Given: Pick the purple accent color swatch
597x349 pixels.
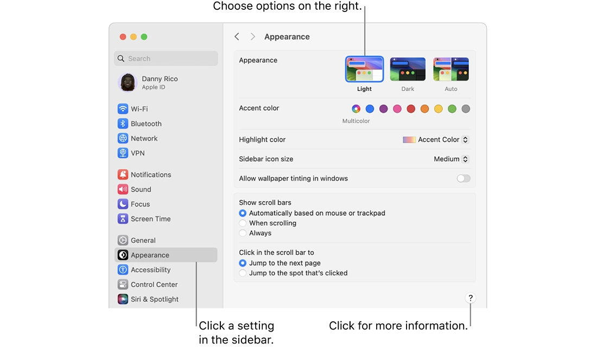Looking at the screenshot, I should 384,109.
